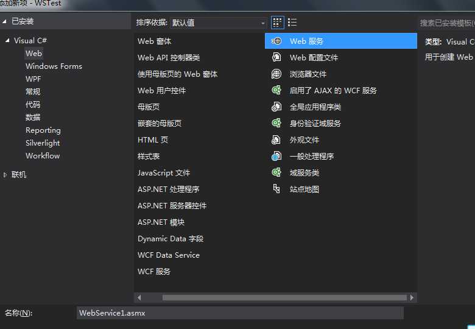Select the ASP.NET 处理程序 template
The width and height of the screenshot is (475, 329).
coord(169,189)
